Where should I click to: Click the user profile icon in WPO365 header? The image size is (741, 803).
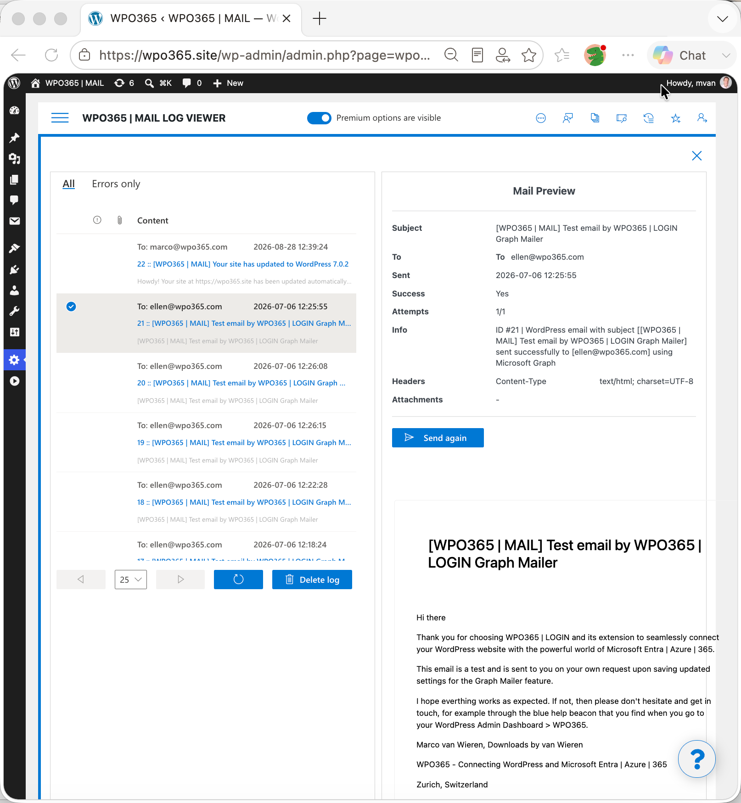point(702,118)
